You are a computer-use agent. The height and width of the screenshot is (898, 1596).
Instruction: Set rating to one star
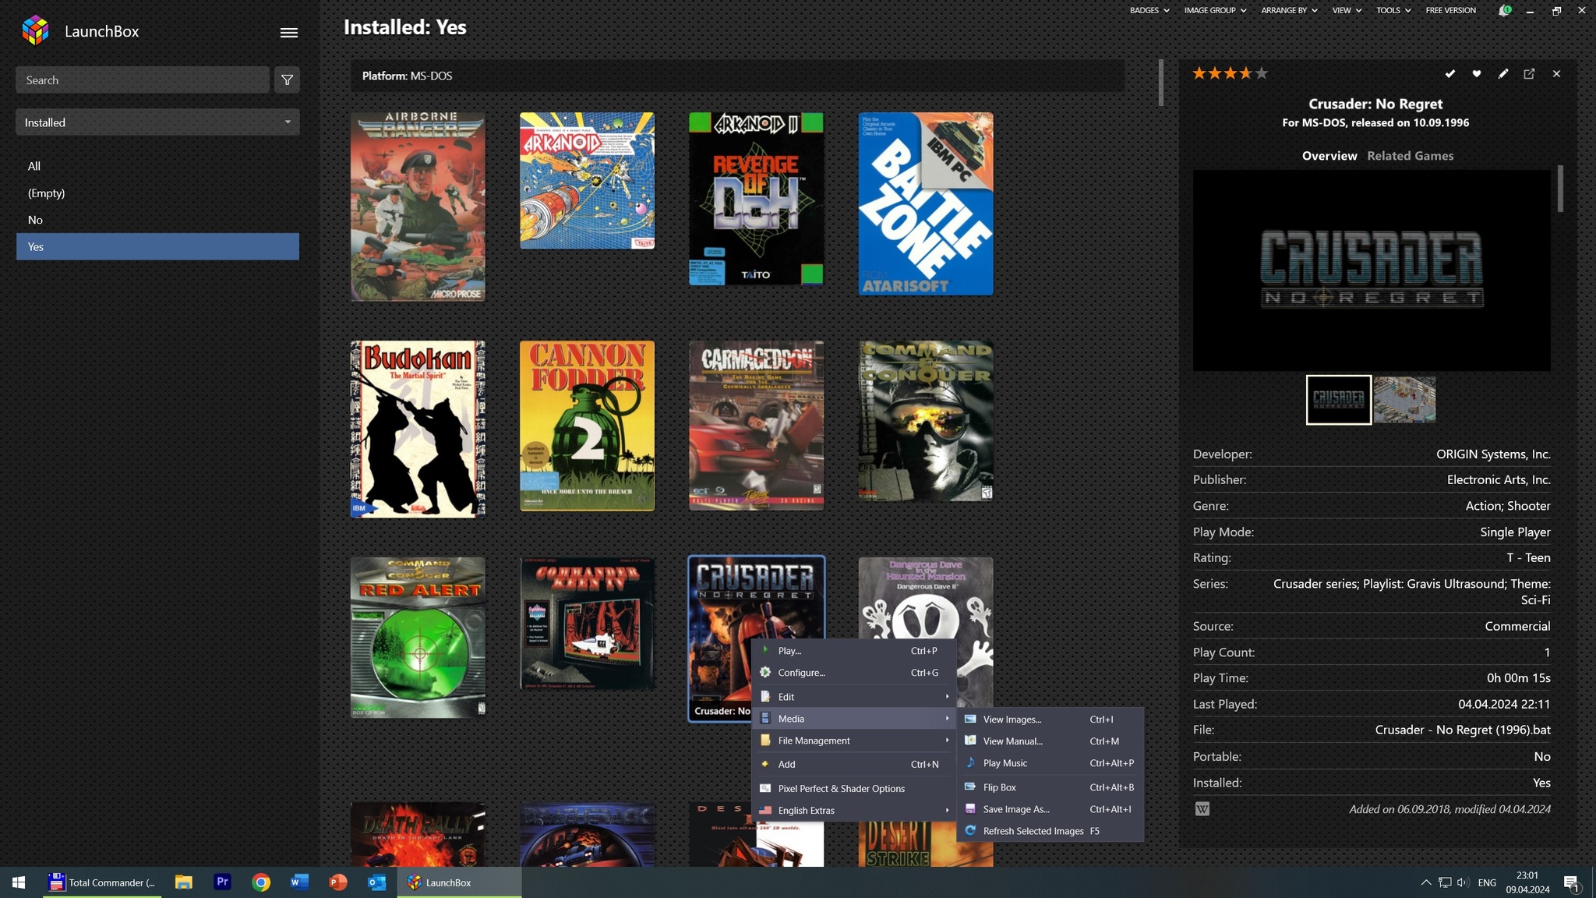(1199, 73)
